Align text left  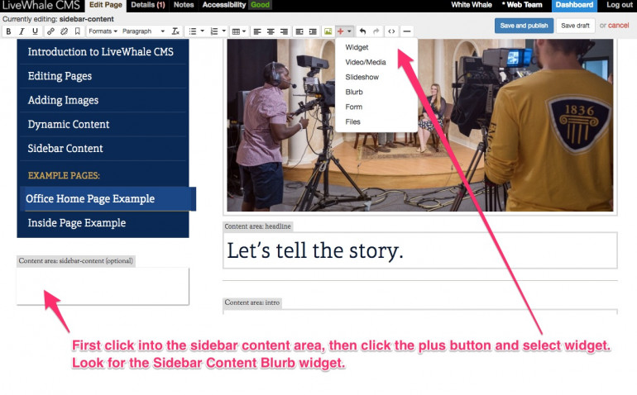click(257, 31)
